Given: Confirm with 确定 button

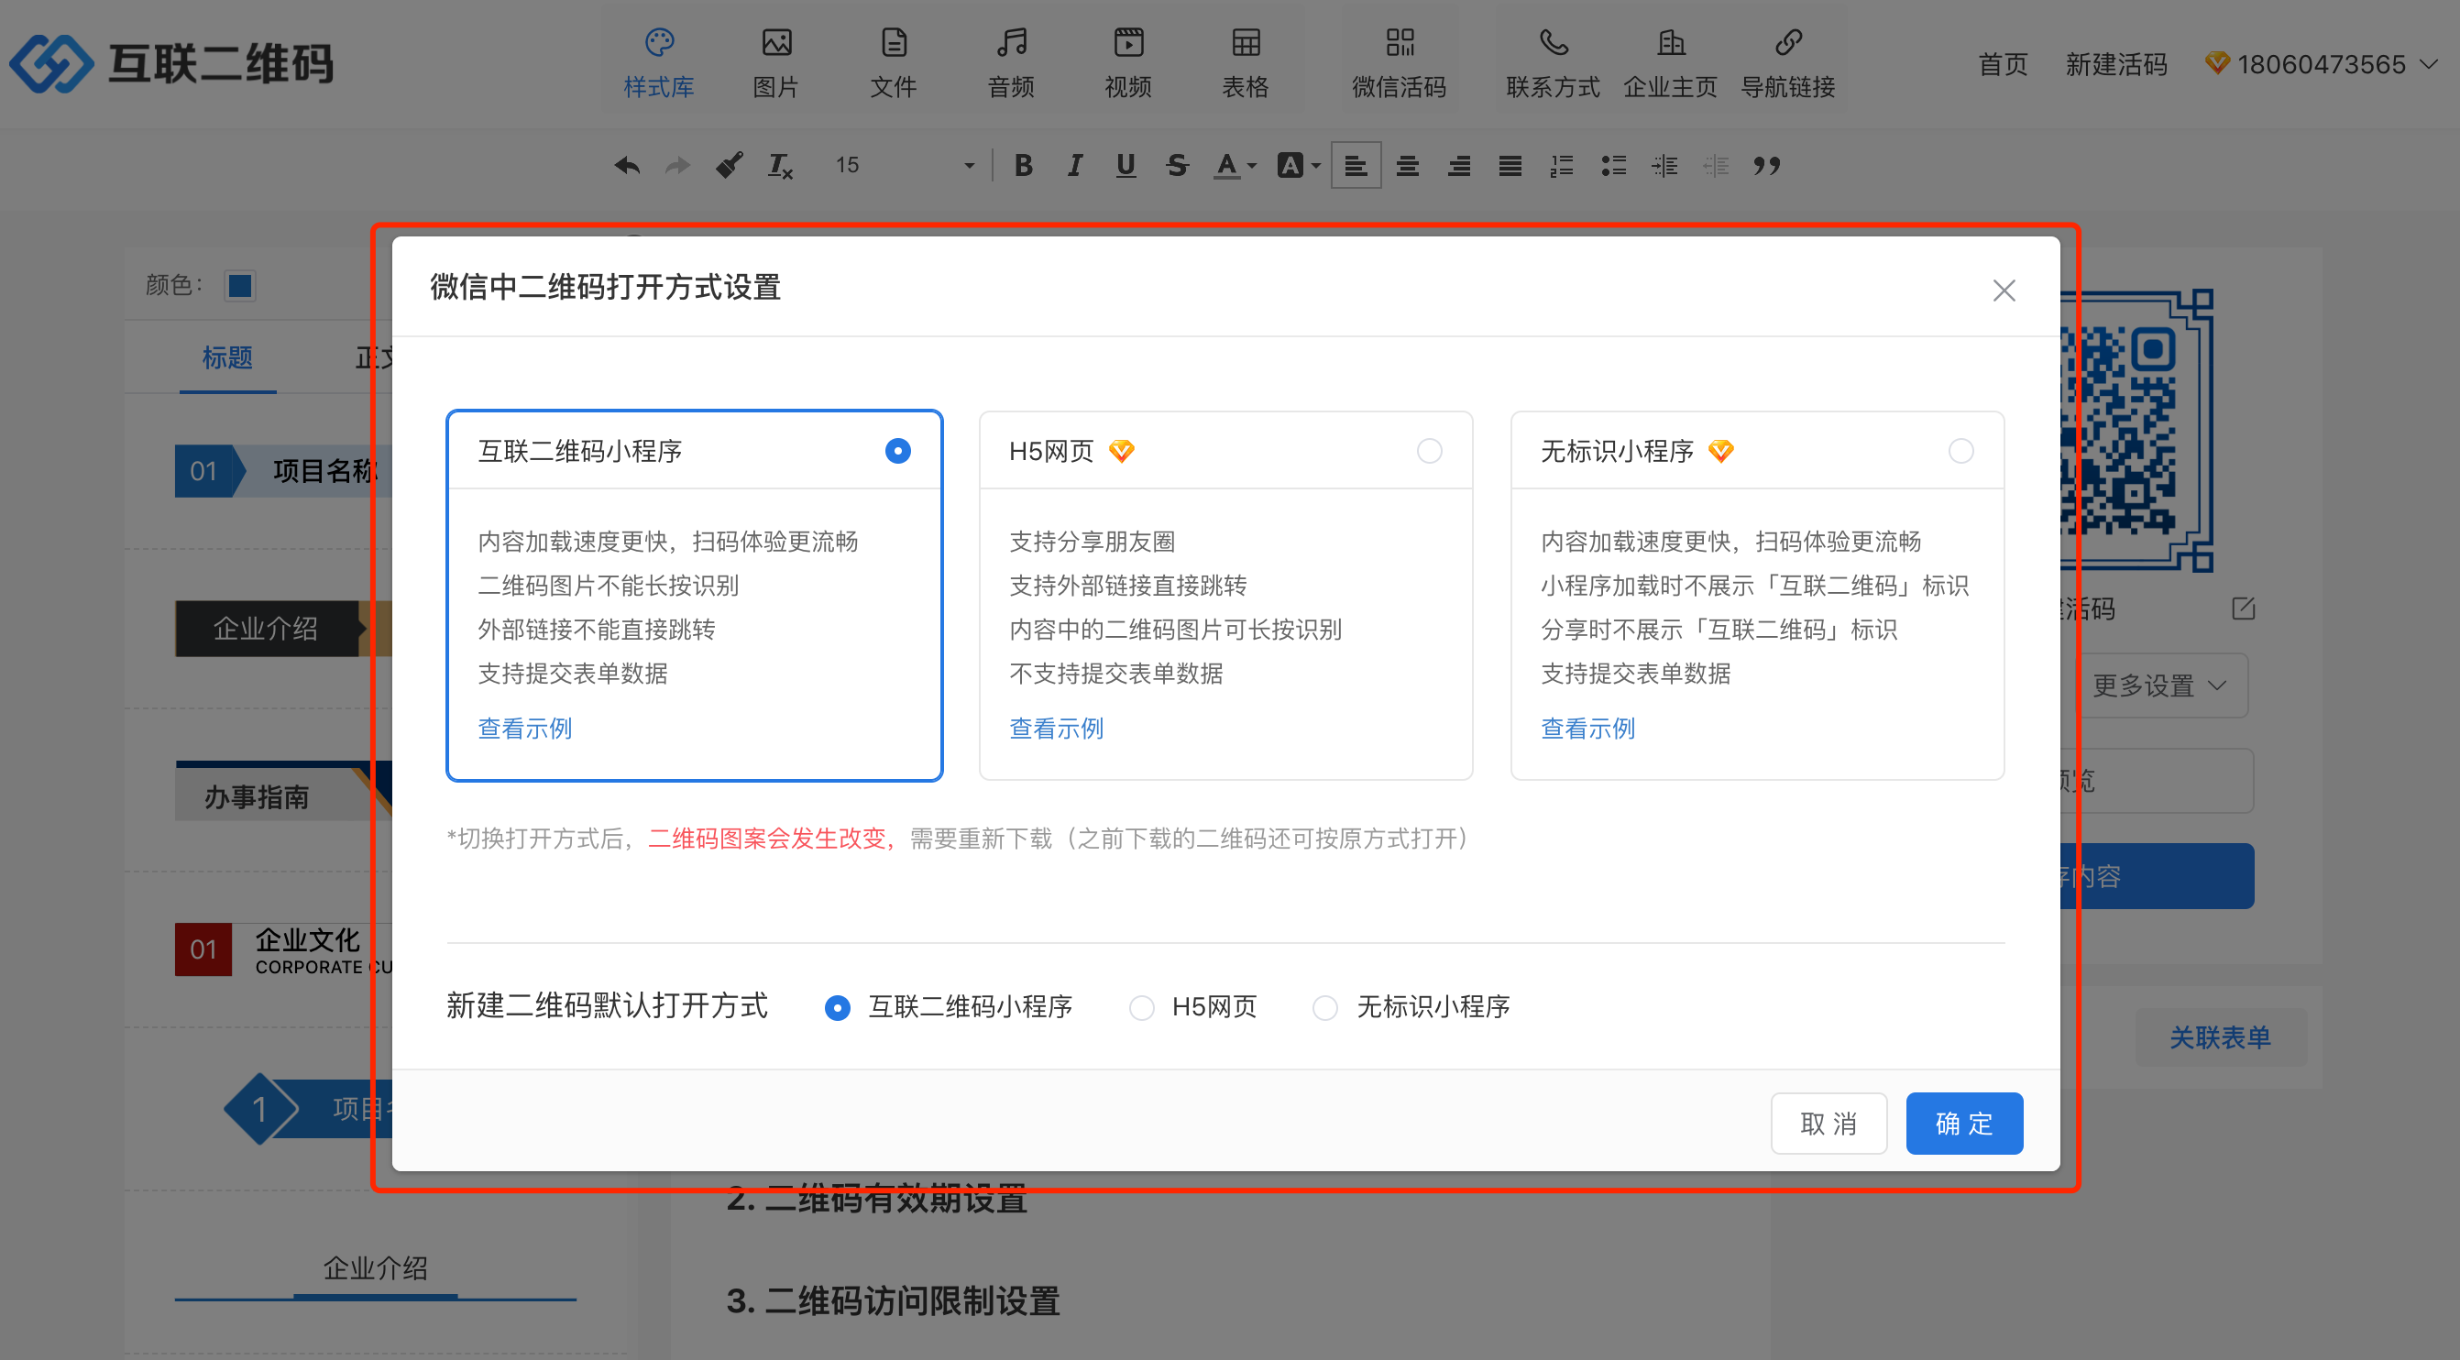Looking at the screenshot, I should 1964,1124.
